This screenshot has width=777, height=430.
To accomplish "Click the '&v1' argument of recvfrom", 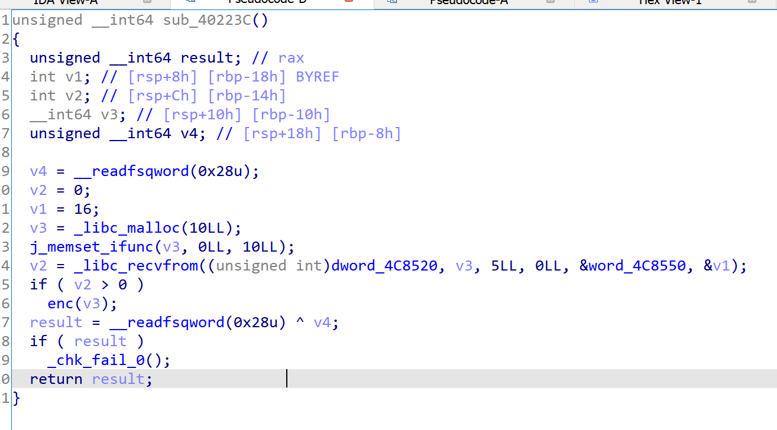I will click(717, 266).
